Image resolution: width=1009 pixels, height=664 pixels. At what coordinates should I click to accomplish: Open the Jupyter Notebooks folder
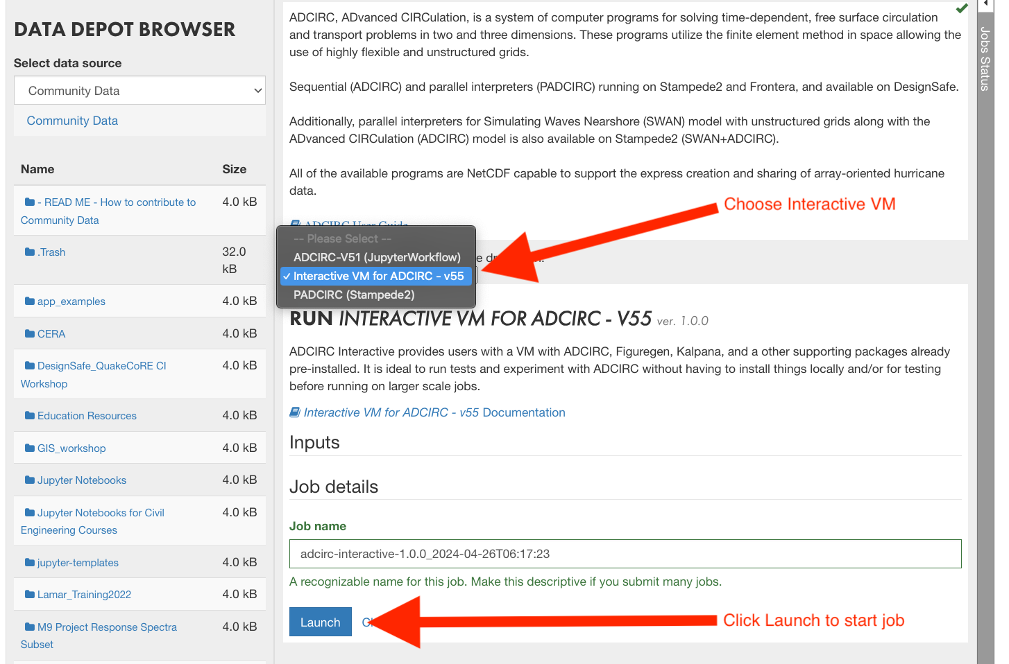coord(82,480)
